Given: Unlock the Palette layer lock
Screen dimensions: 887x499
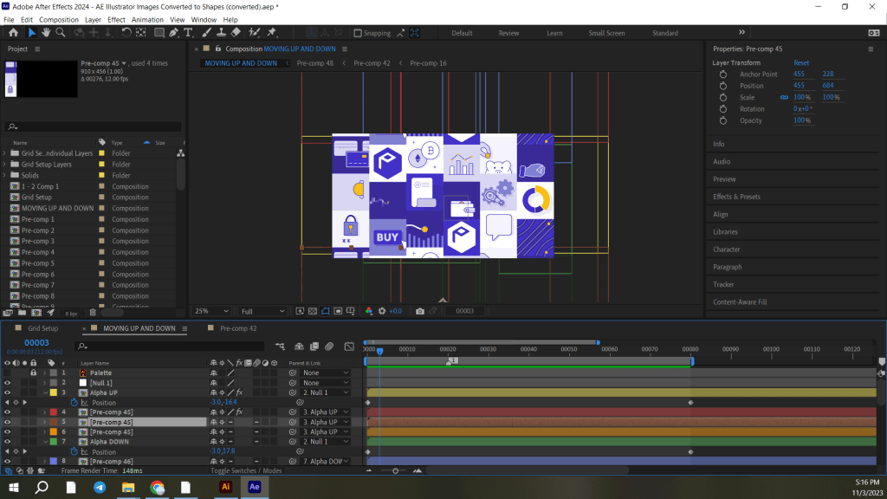Looking at the screenshot, I should [x=33, y=373].
